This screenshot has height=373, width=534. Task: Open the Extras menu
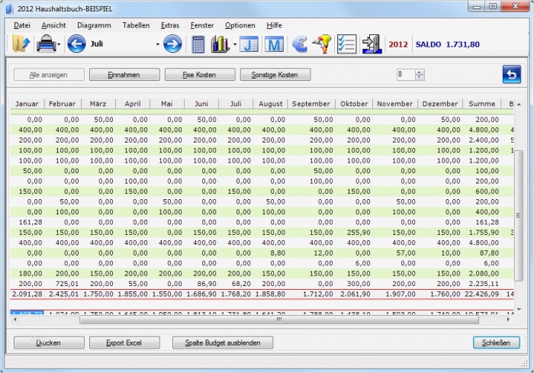(170, 25)
